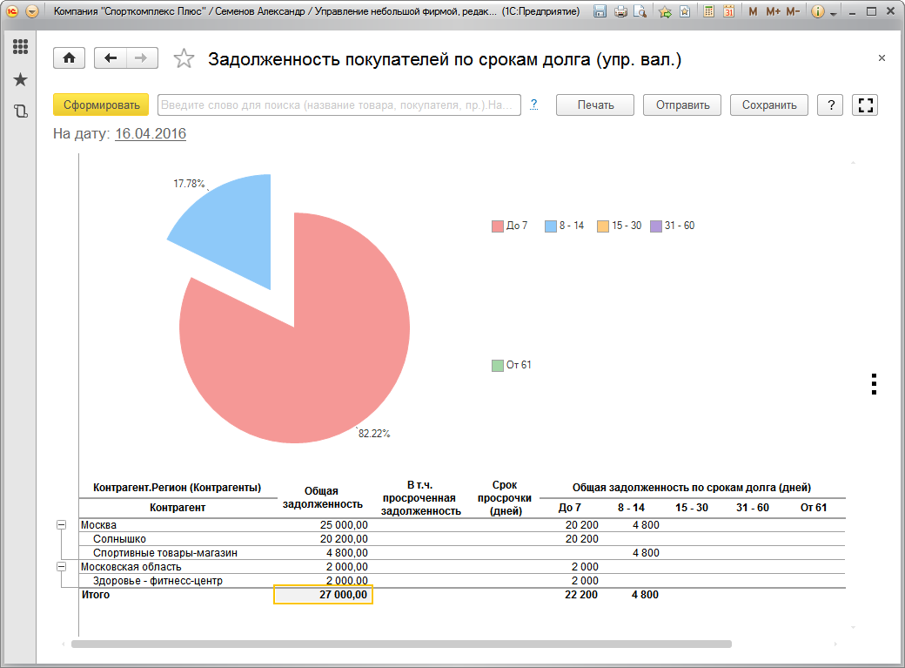
Task: Click the horizontal scrollbar at bottom
Action: (401, 644)
